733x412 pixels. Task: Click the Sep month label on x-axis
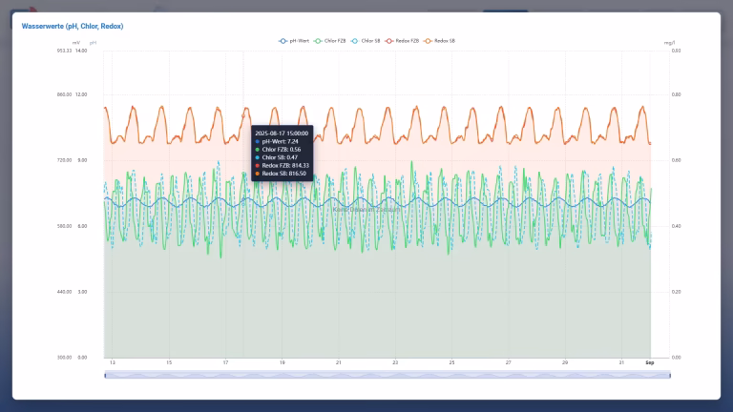click(x=649, y=362)
